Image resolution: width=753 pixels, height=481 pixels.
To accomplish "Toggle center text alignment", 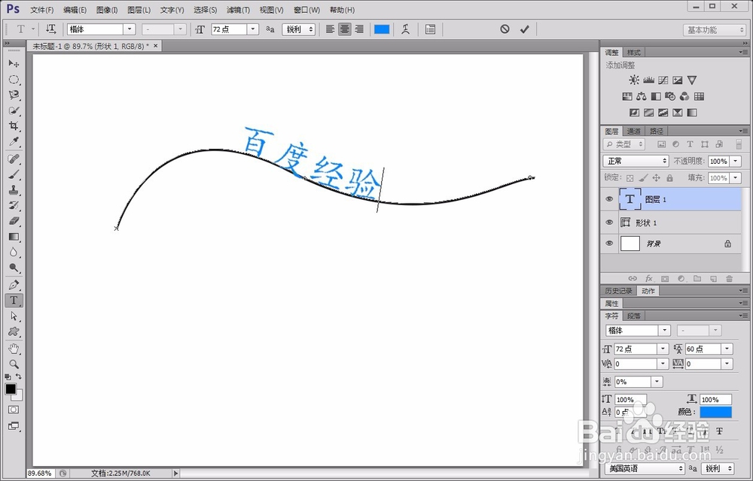I will click(344, 29).
